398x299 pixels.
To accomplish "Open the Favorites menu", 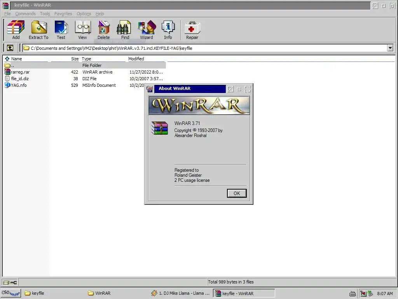I will 63,14.
